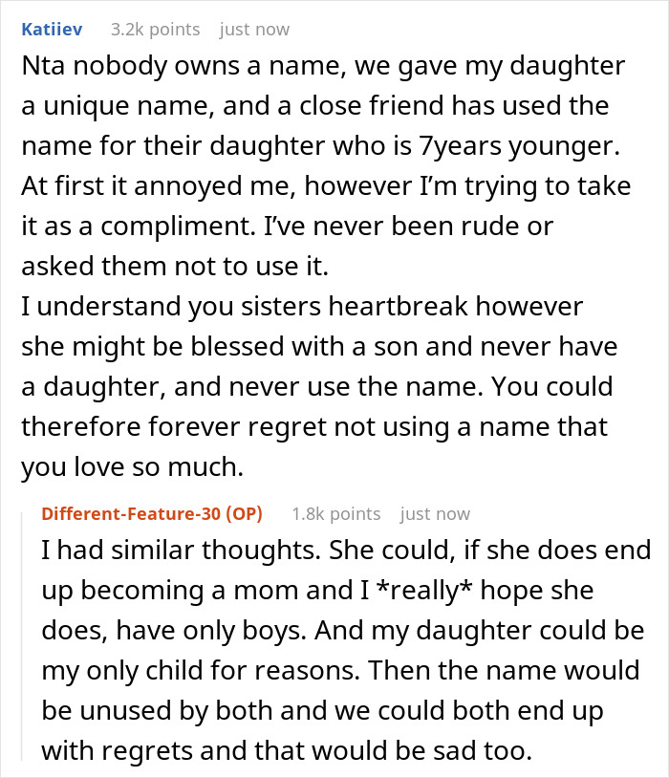Click the '(OP)' tag beside Different-Feature-30

pyautogui.click(x=244, y=514)
